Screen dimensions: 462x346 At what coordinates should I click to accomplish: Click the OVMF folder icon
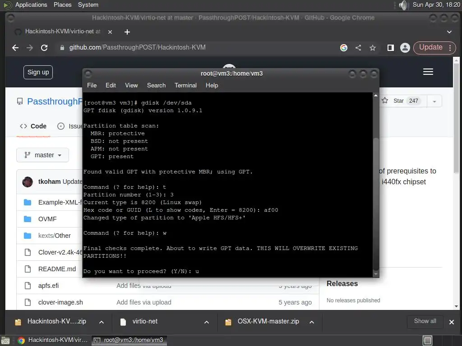click(28, 219)
